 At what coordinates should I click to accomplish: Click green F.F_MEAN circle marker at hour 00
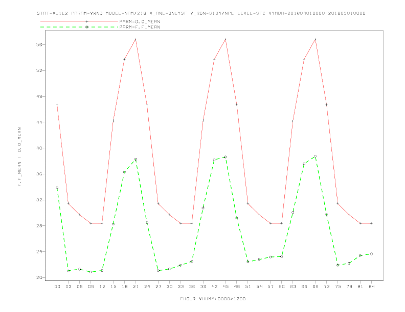(x=57, y=188)
